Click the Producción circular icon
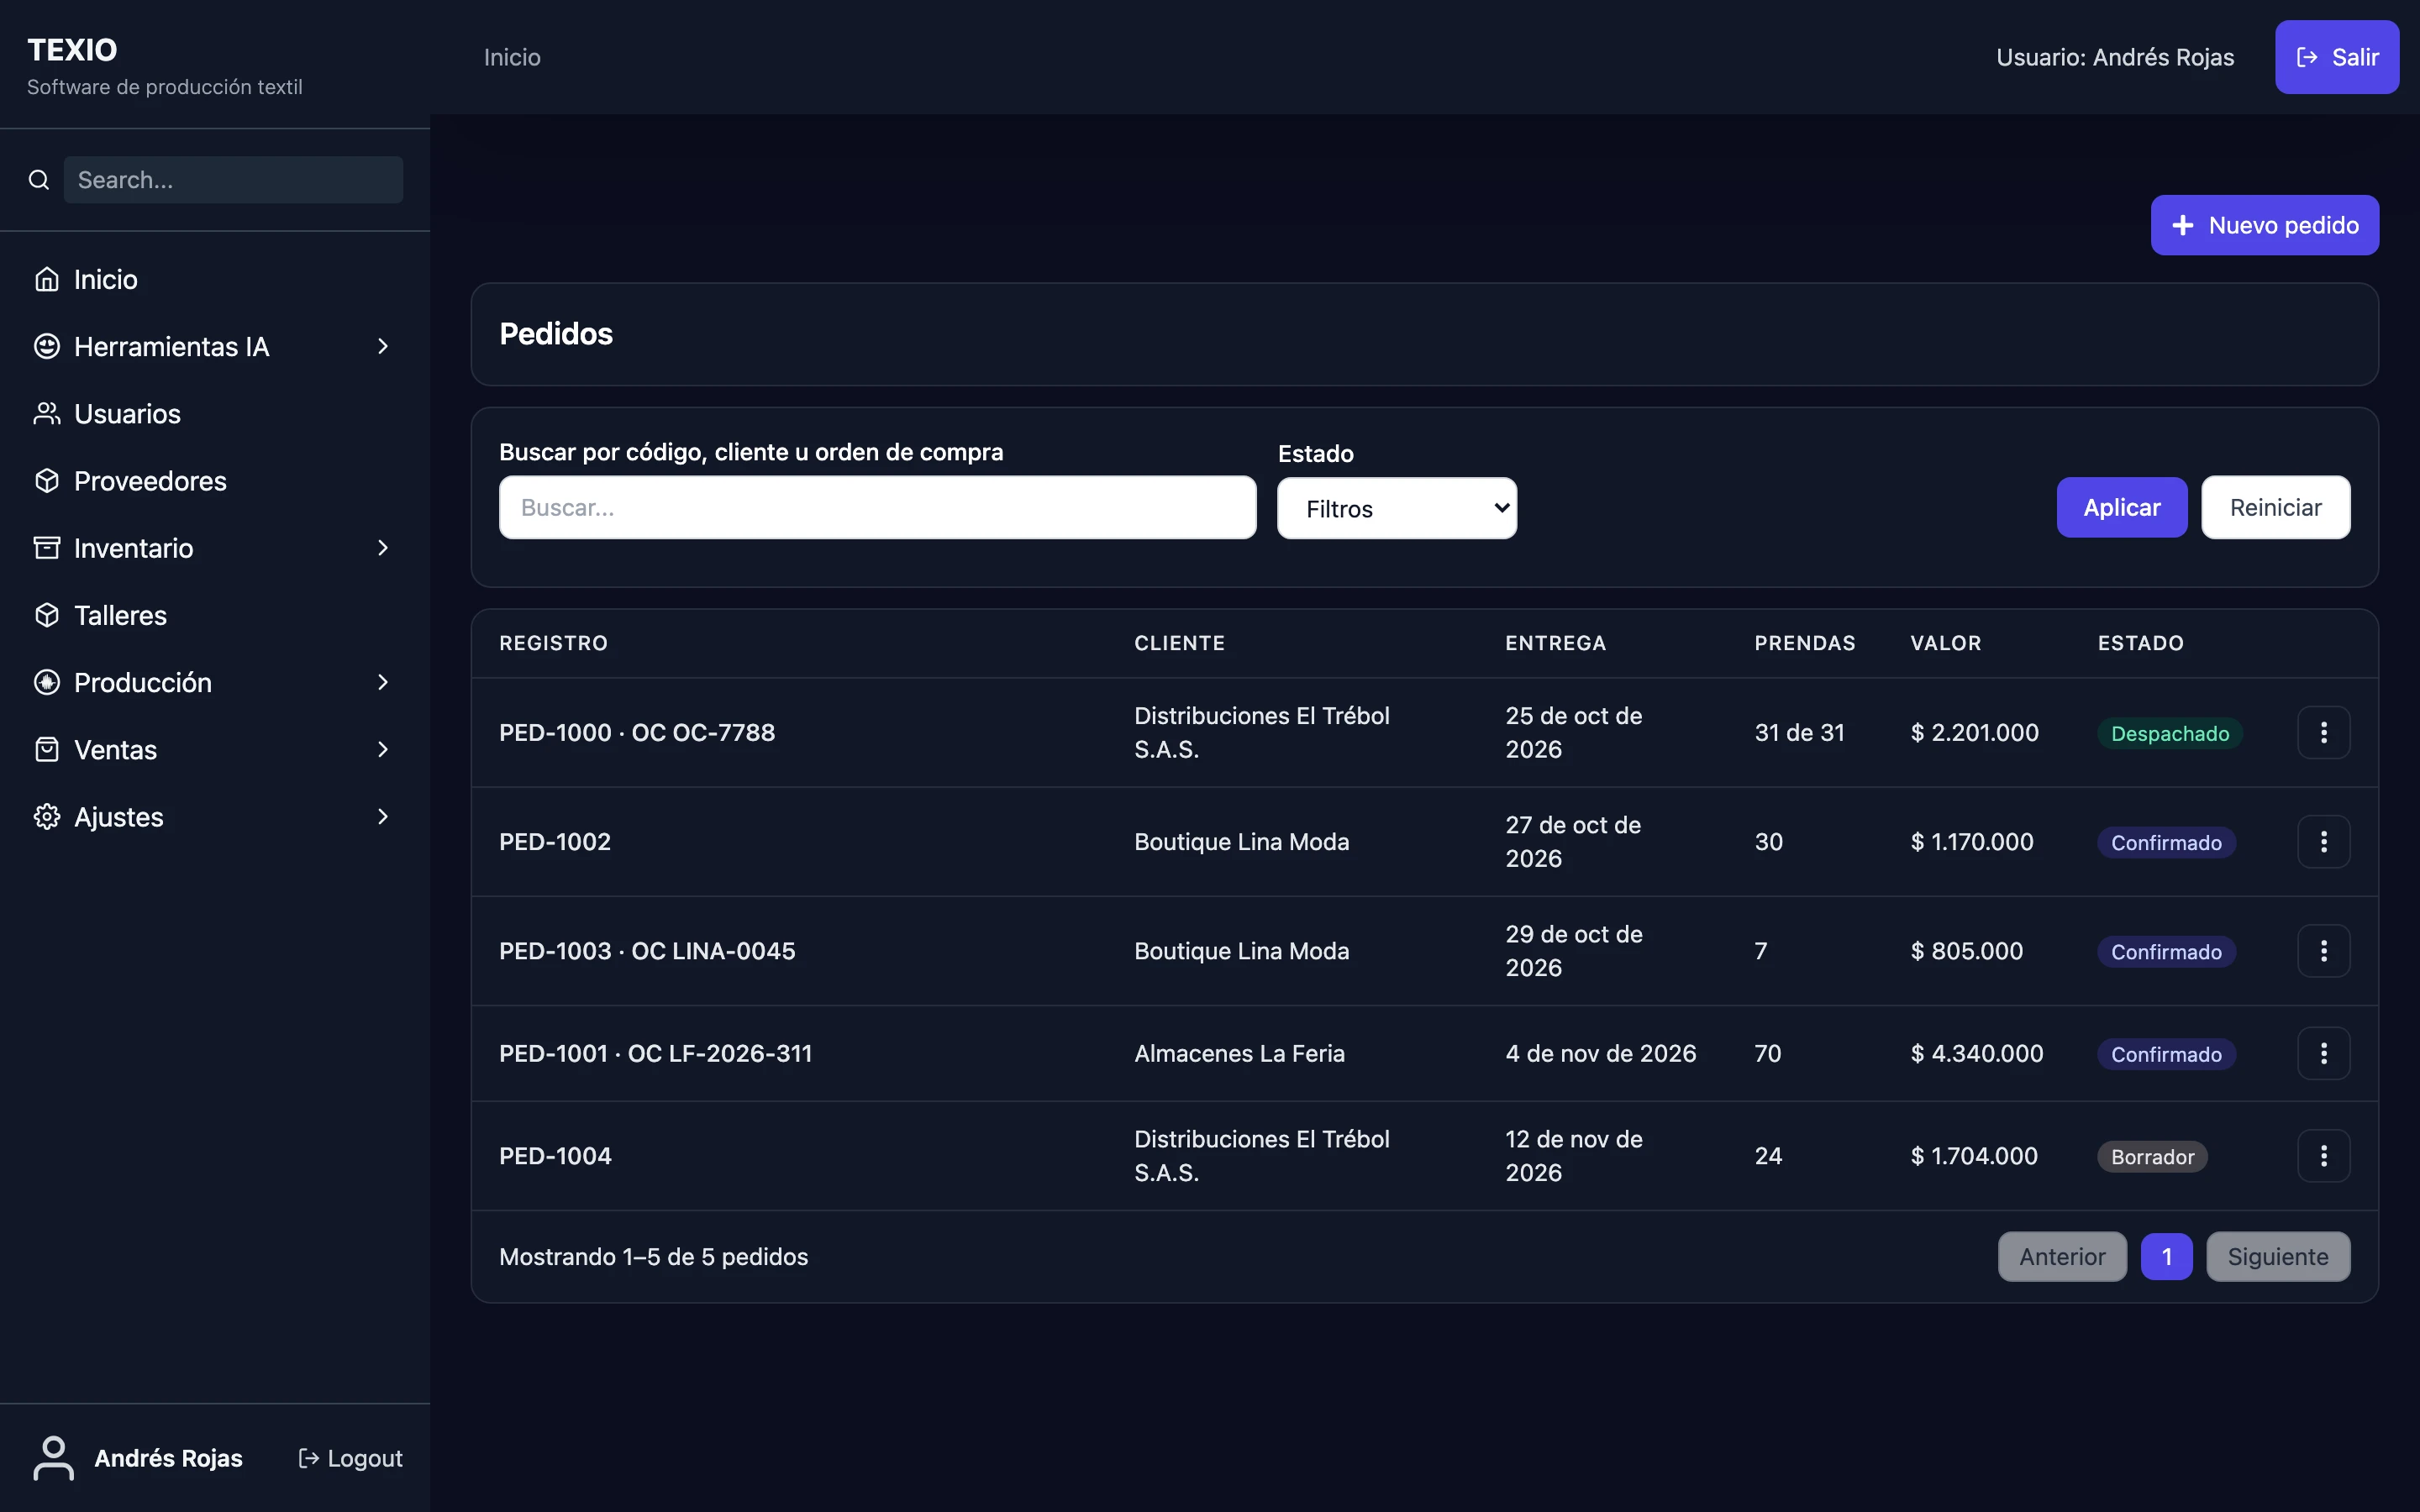Image resolution: width=2420 pixels, height=1512 pixels. [x=47, y=682]
